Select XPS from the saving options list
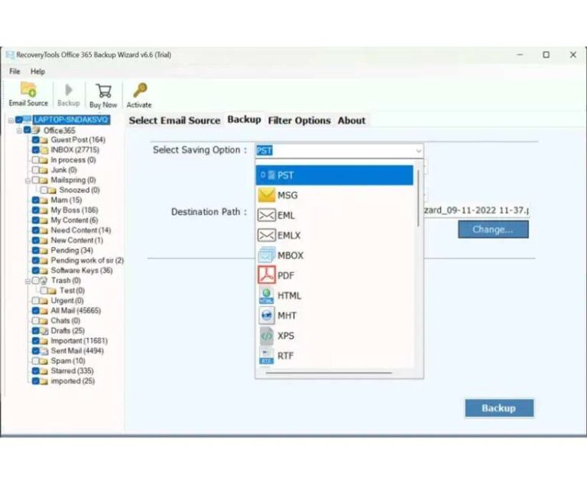The image size is (587, 486). point(335,336)
